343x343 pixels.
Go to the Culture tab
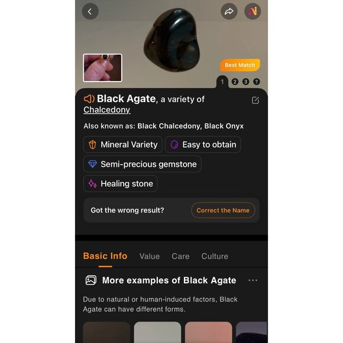pos(215,256)
